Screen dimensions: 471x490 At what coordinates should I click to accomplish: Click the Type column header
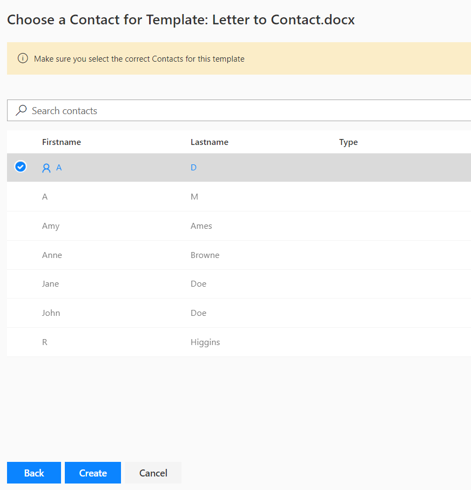point(348,142)
